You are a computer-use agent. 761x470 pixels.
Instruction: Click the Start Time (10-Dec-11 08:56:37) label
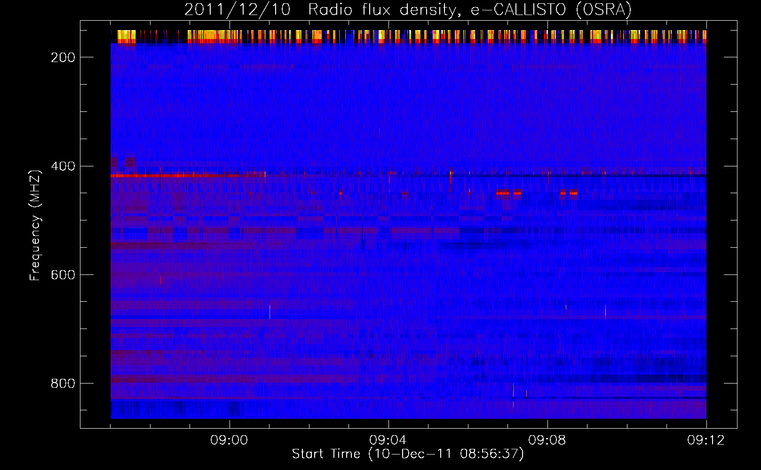[408, 454]
